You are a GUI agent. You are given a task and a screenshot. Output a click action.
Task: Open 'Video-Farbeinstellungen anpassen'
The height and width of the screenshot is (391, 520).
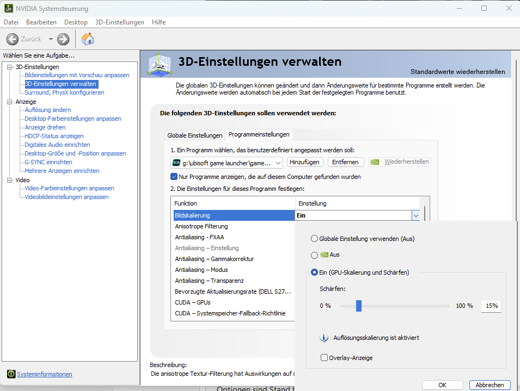click(69, 188)
